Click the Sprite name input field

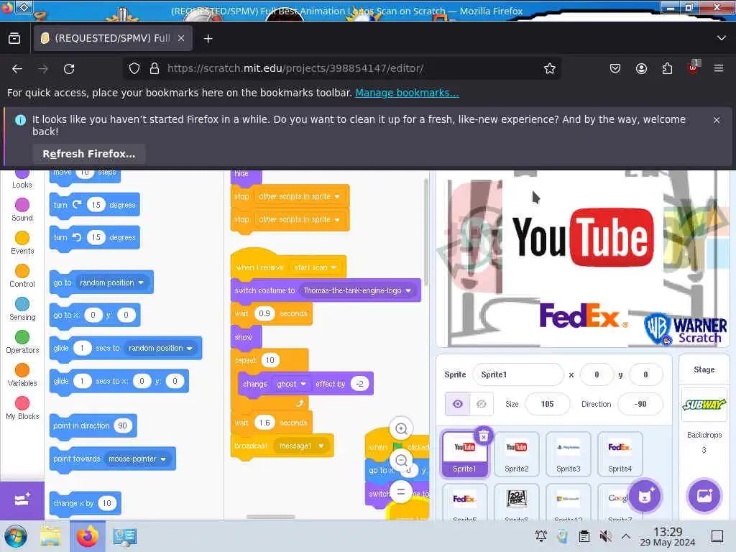pyautogui.click(x=517, y=374)
